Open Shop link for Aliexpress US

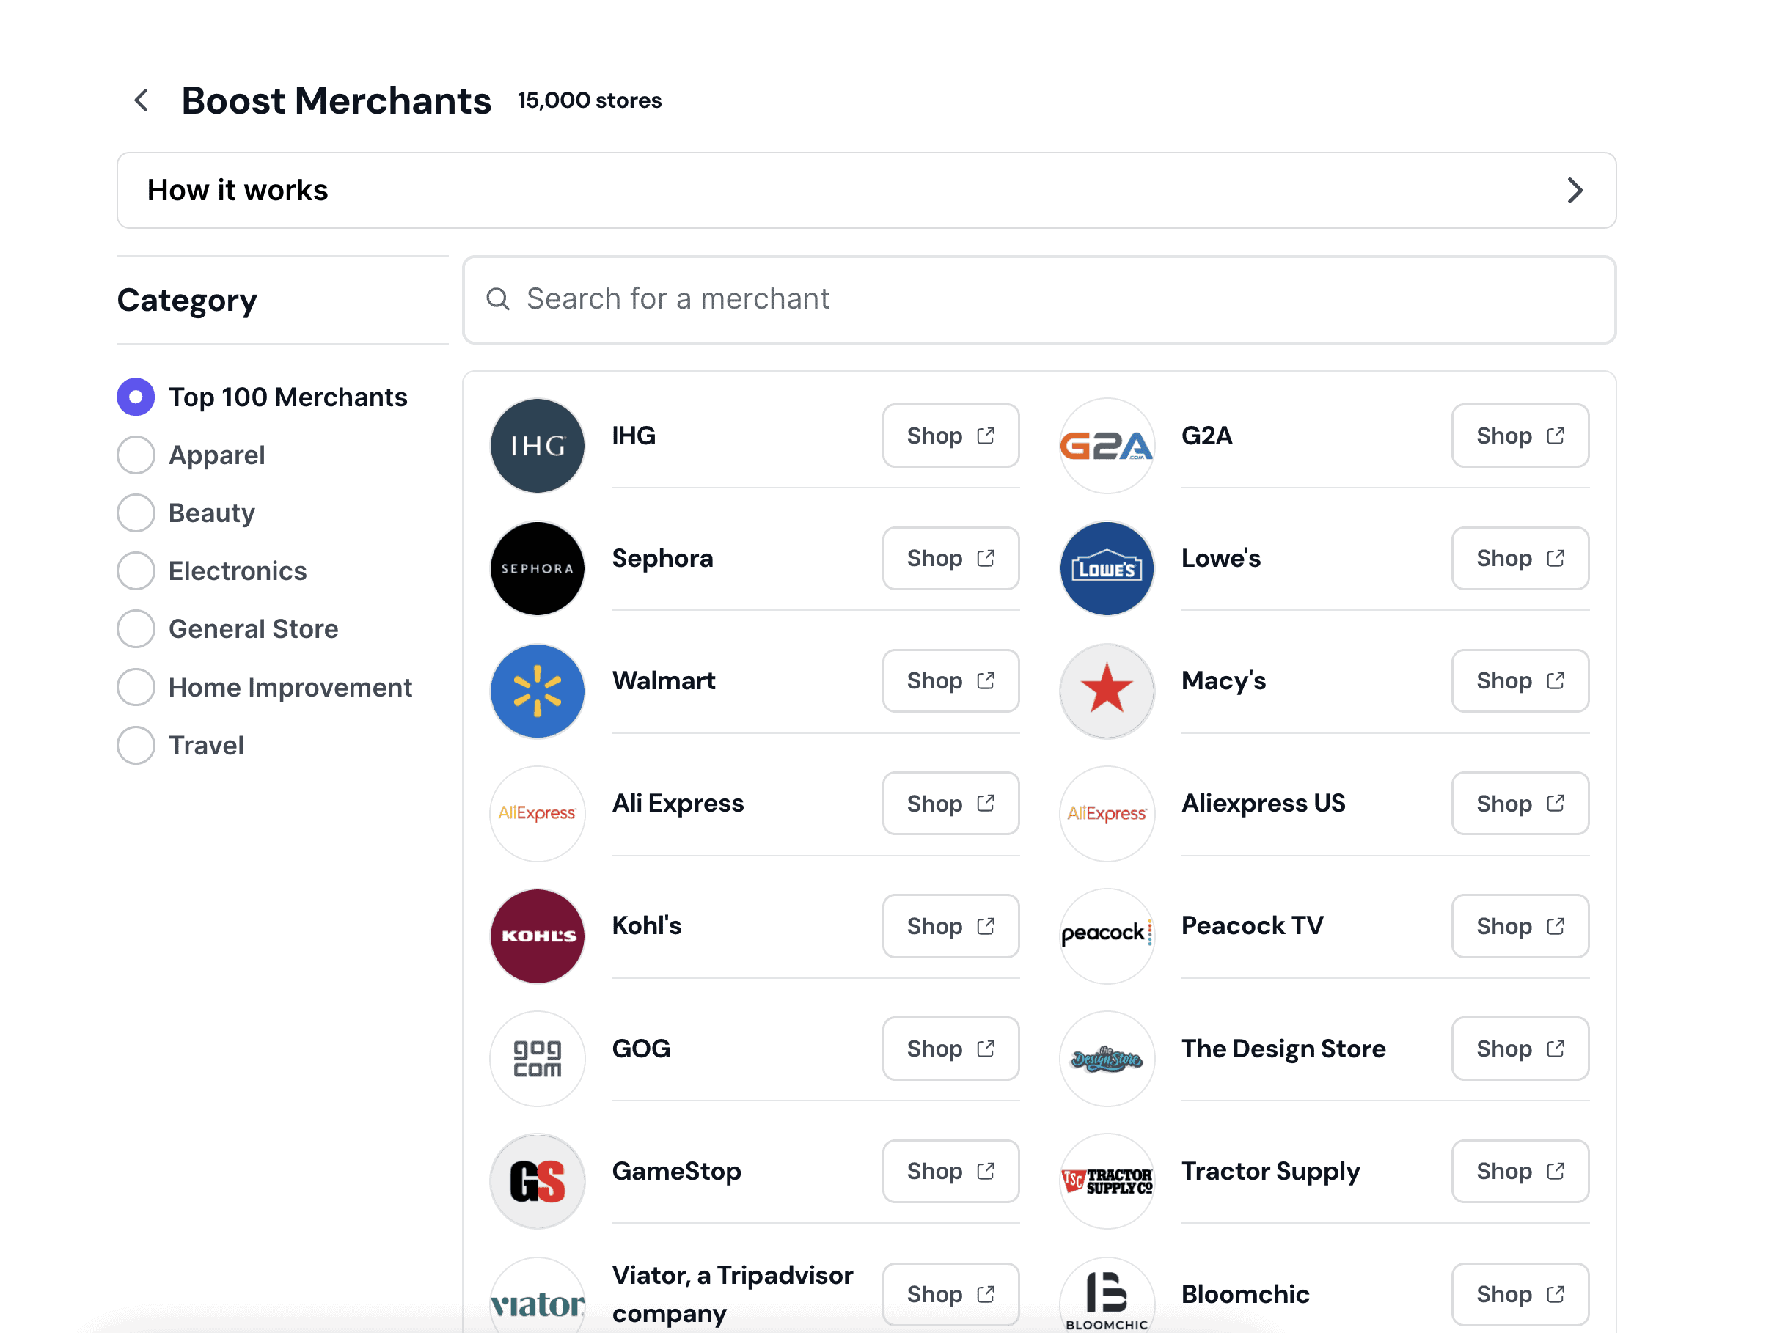coord(1520,803)
